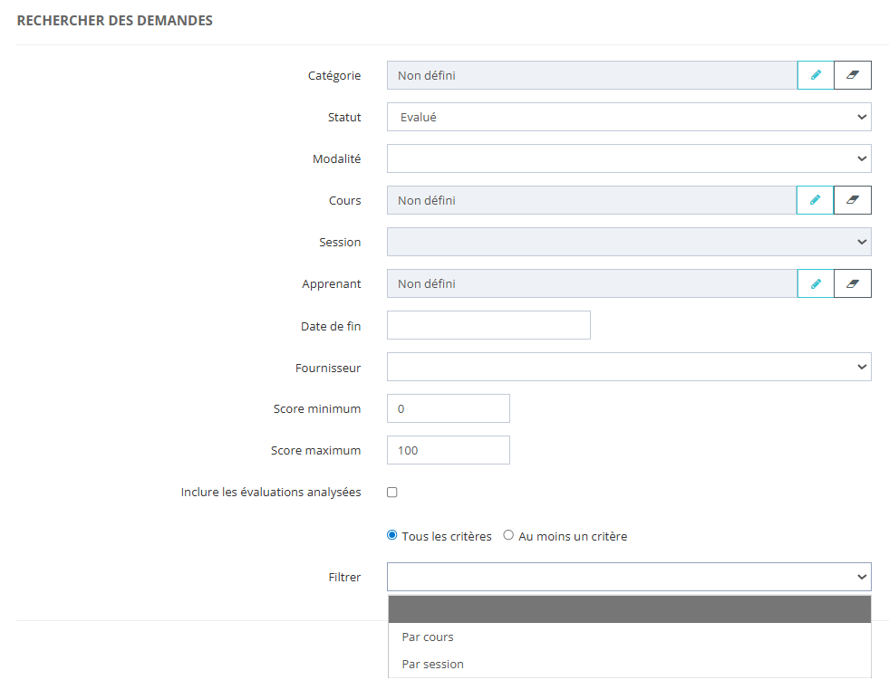Choose 'Par session' from the filter list
Image resolution: width=889 pixels, height=680 pixels.
pyautogui.click(x=432, y=664)
